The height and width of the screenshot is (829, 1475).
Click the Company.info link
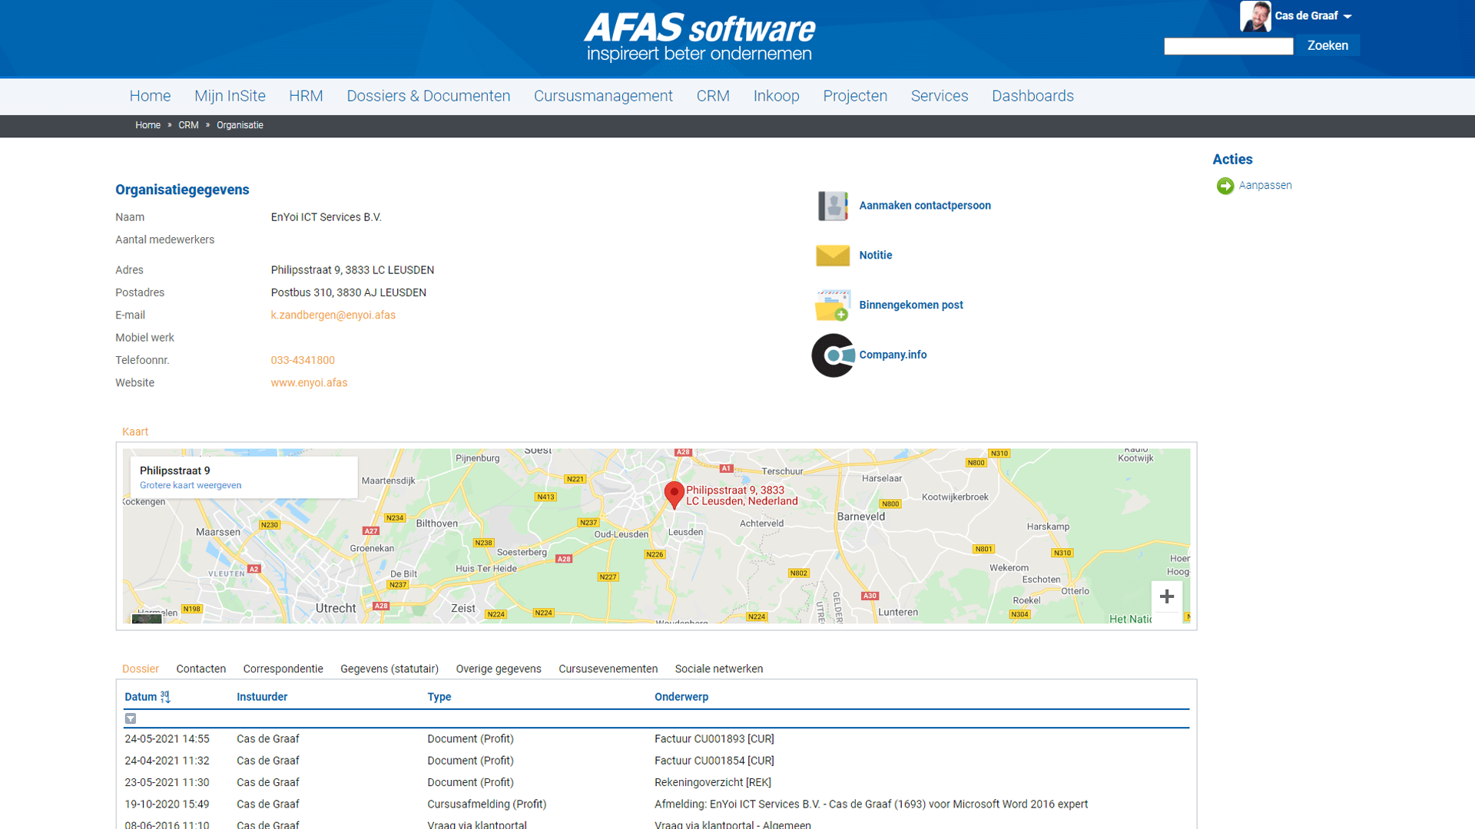[x=893, y=355]
